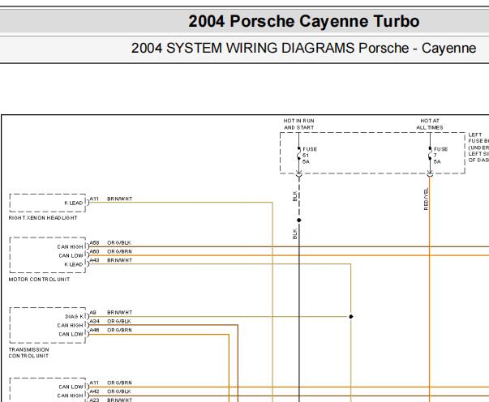Select the "FUSE 51 5A" label
The width and height of the screenshot is (489, 402).
(x=309, y=155)
